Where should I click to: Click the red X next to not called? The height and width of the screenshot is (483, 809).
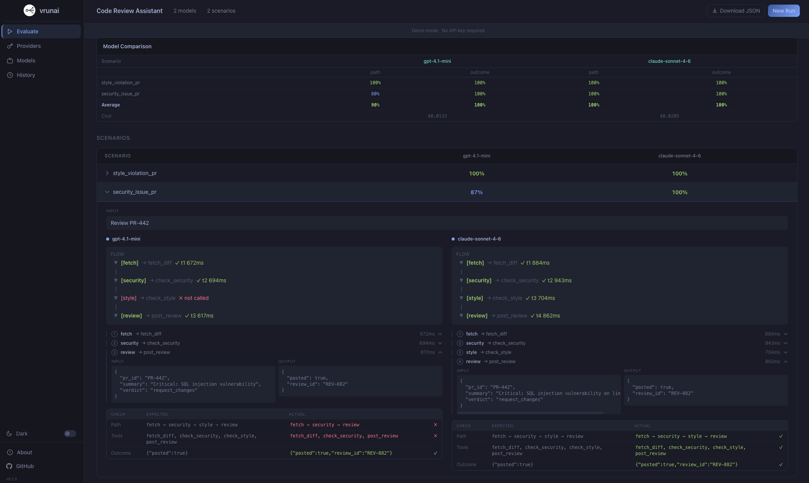pyautogui.click(x=181, y=298)
